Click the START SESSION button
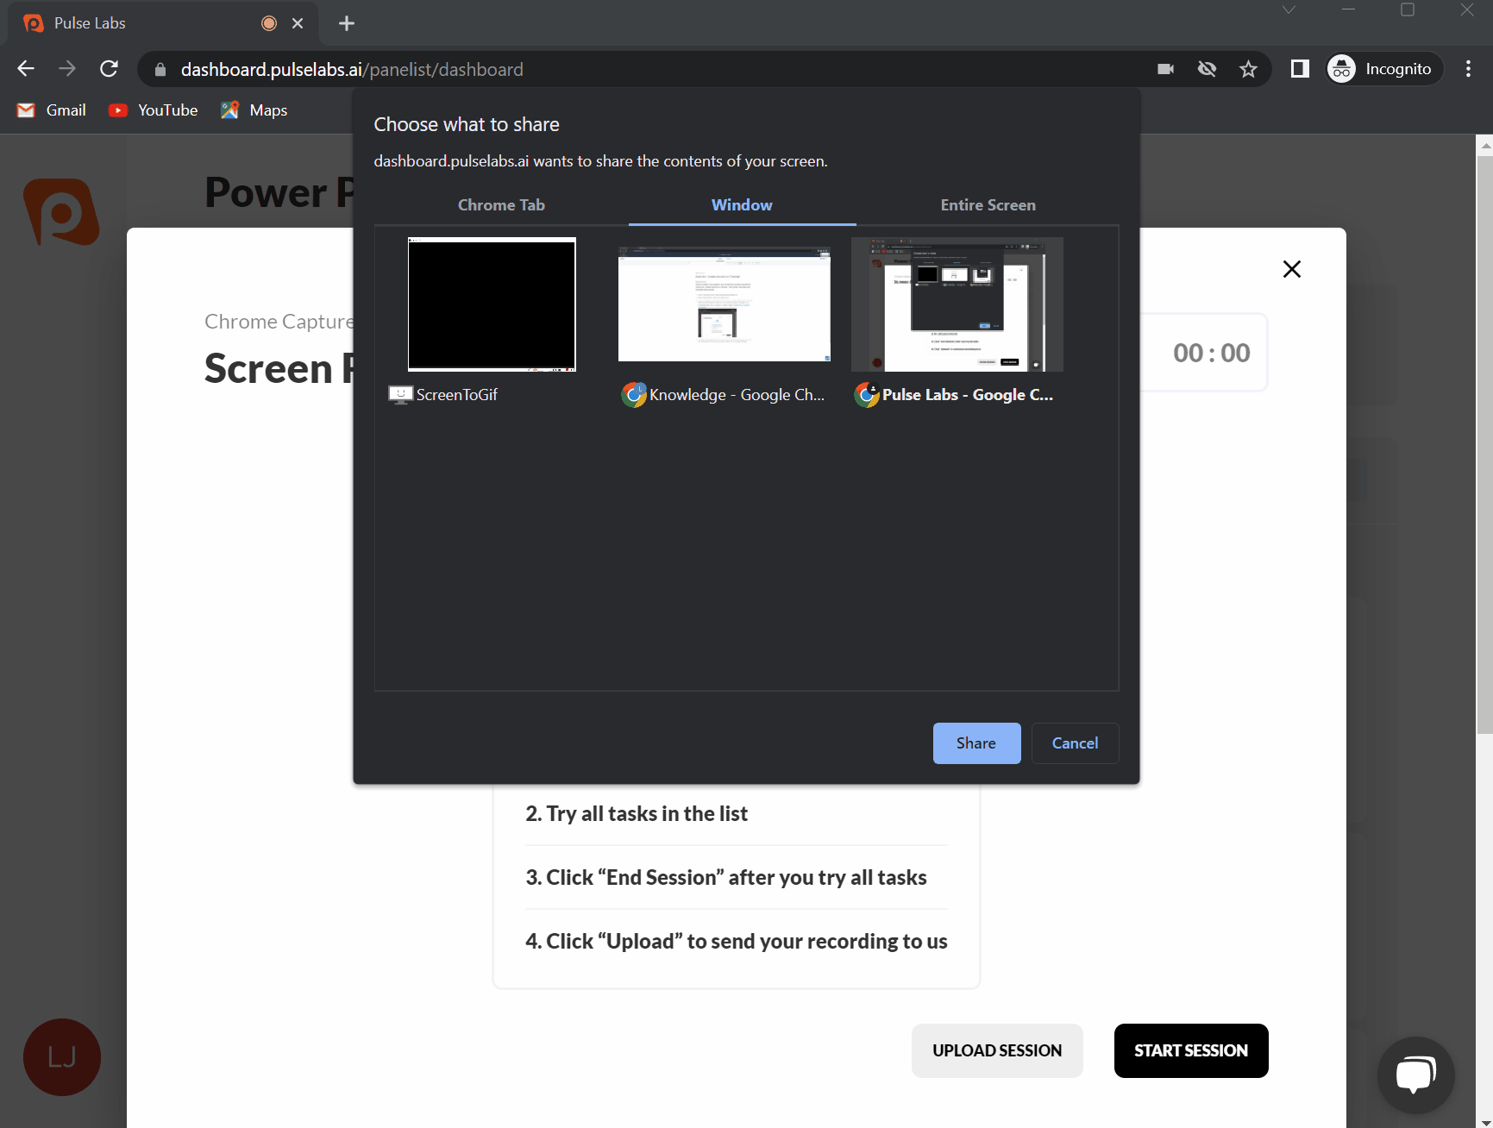 point(1191,1050)
